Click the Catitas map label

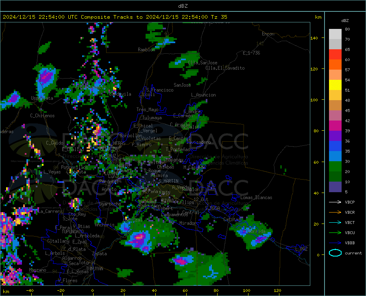coord(232,219)
